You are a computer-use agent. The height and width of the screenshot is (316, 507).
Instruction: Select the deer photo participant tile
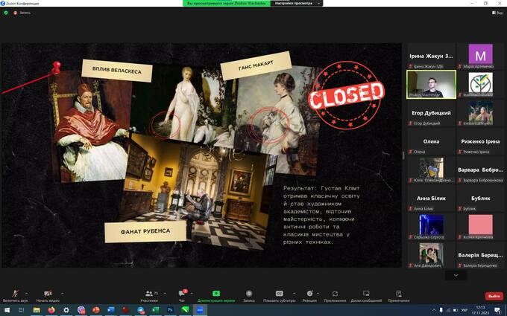[x=480, y=113]
